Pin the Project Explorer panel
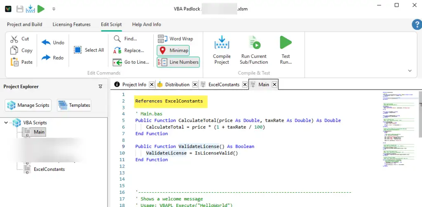Viewport: 422px width, 207px height. (x=101, y=87)
